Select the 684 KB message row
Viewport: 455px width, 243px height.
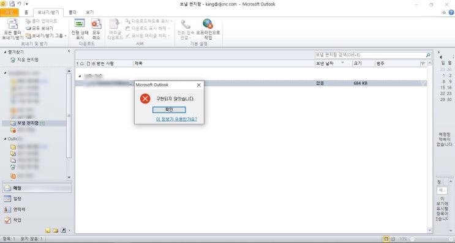(x=251, y=83)
